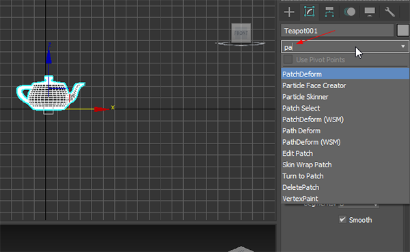This screenshot has height=252, width=410.
Task: Toggle Use Pivot Points checkbox
Action: (x=288, y=59)
